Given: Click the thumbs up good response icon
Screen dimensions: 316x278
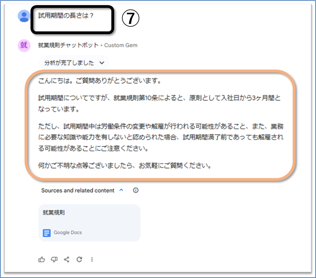Looking at the screenshot, I should 41,259.
